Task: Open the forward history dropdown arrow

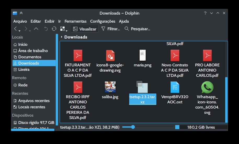Action: point(30,31)
